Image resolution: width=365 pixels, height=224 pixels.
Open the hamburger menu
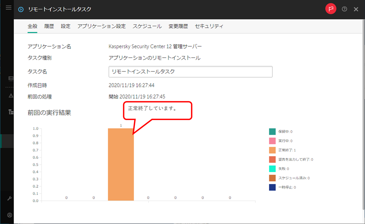tap(8, 7)
